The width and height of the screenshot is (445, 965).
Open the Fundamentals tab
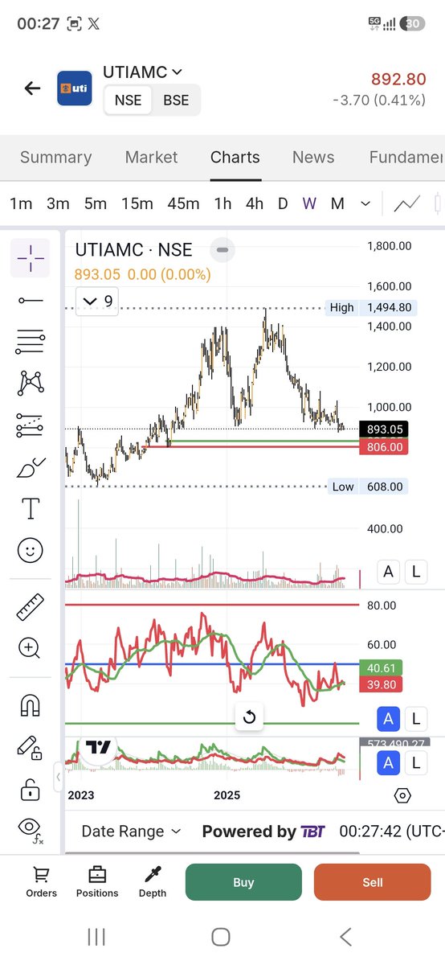(x=406, y=157)
